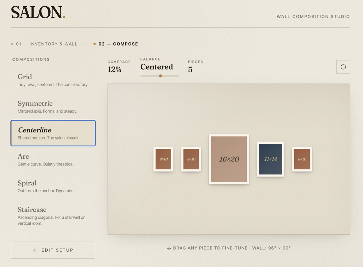Click the Pieces count 5
Image resolution: width=363 pixels, height=267 pixels.
click(190, 69)
